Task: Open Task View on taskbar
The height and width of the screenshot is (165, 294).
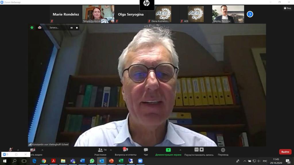Action: click(24, 161)
